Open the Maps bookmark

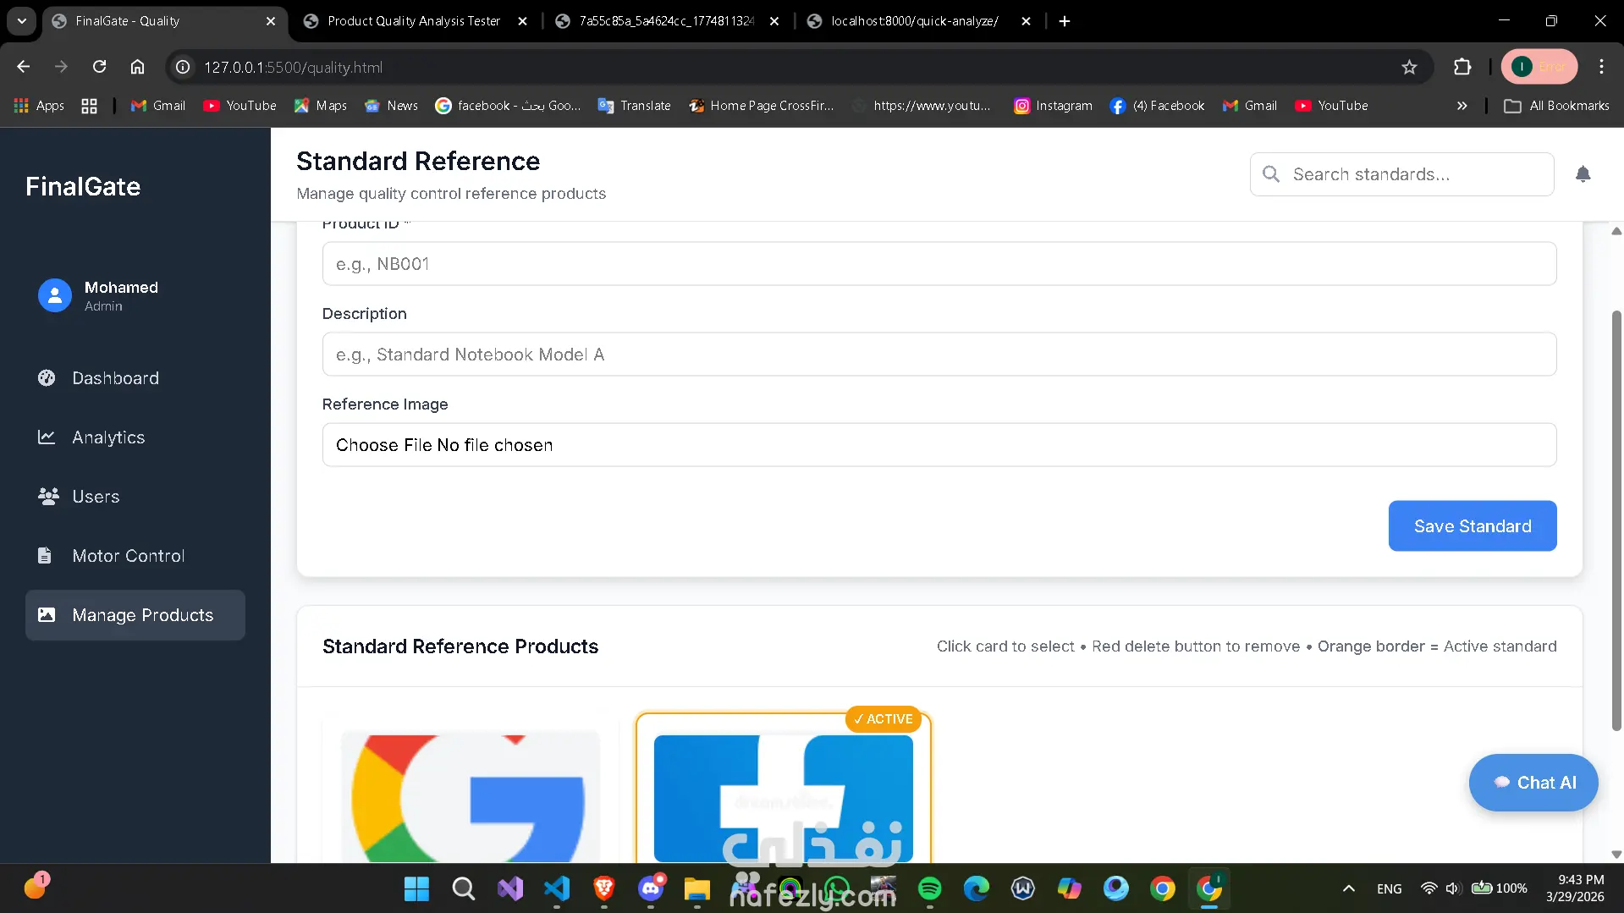321,106
